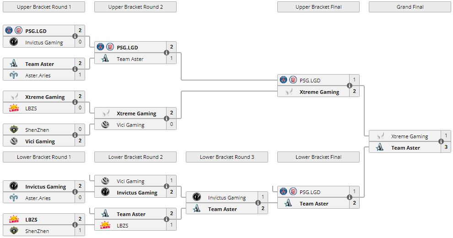Screen dimensions: 453x238
Task: Open info for ShenZhen vs Vici Gaming match
Action: point(75,135)
